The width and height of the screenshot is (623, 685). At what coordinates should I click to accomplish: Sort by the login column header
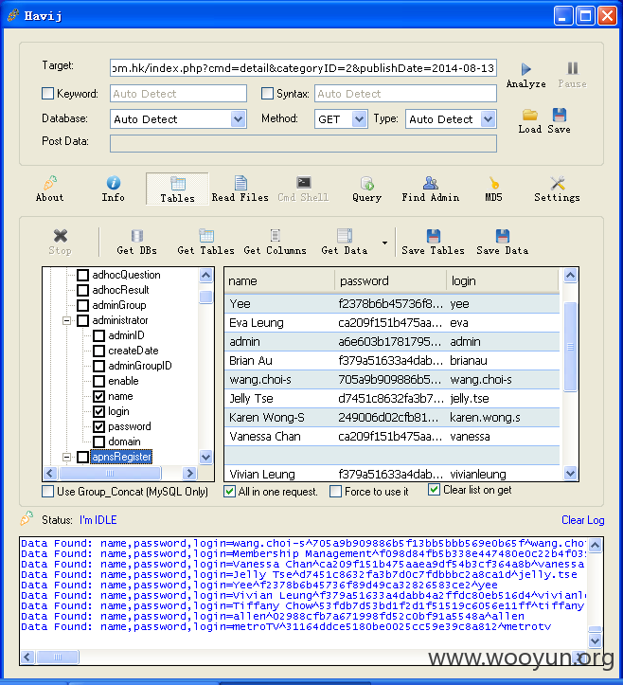pos(503,280)
